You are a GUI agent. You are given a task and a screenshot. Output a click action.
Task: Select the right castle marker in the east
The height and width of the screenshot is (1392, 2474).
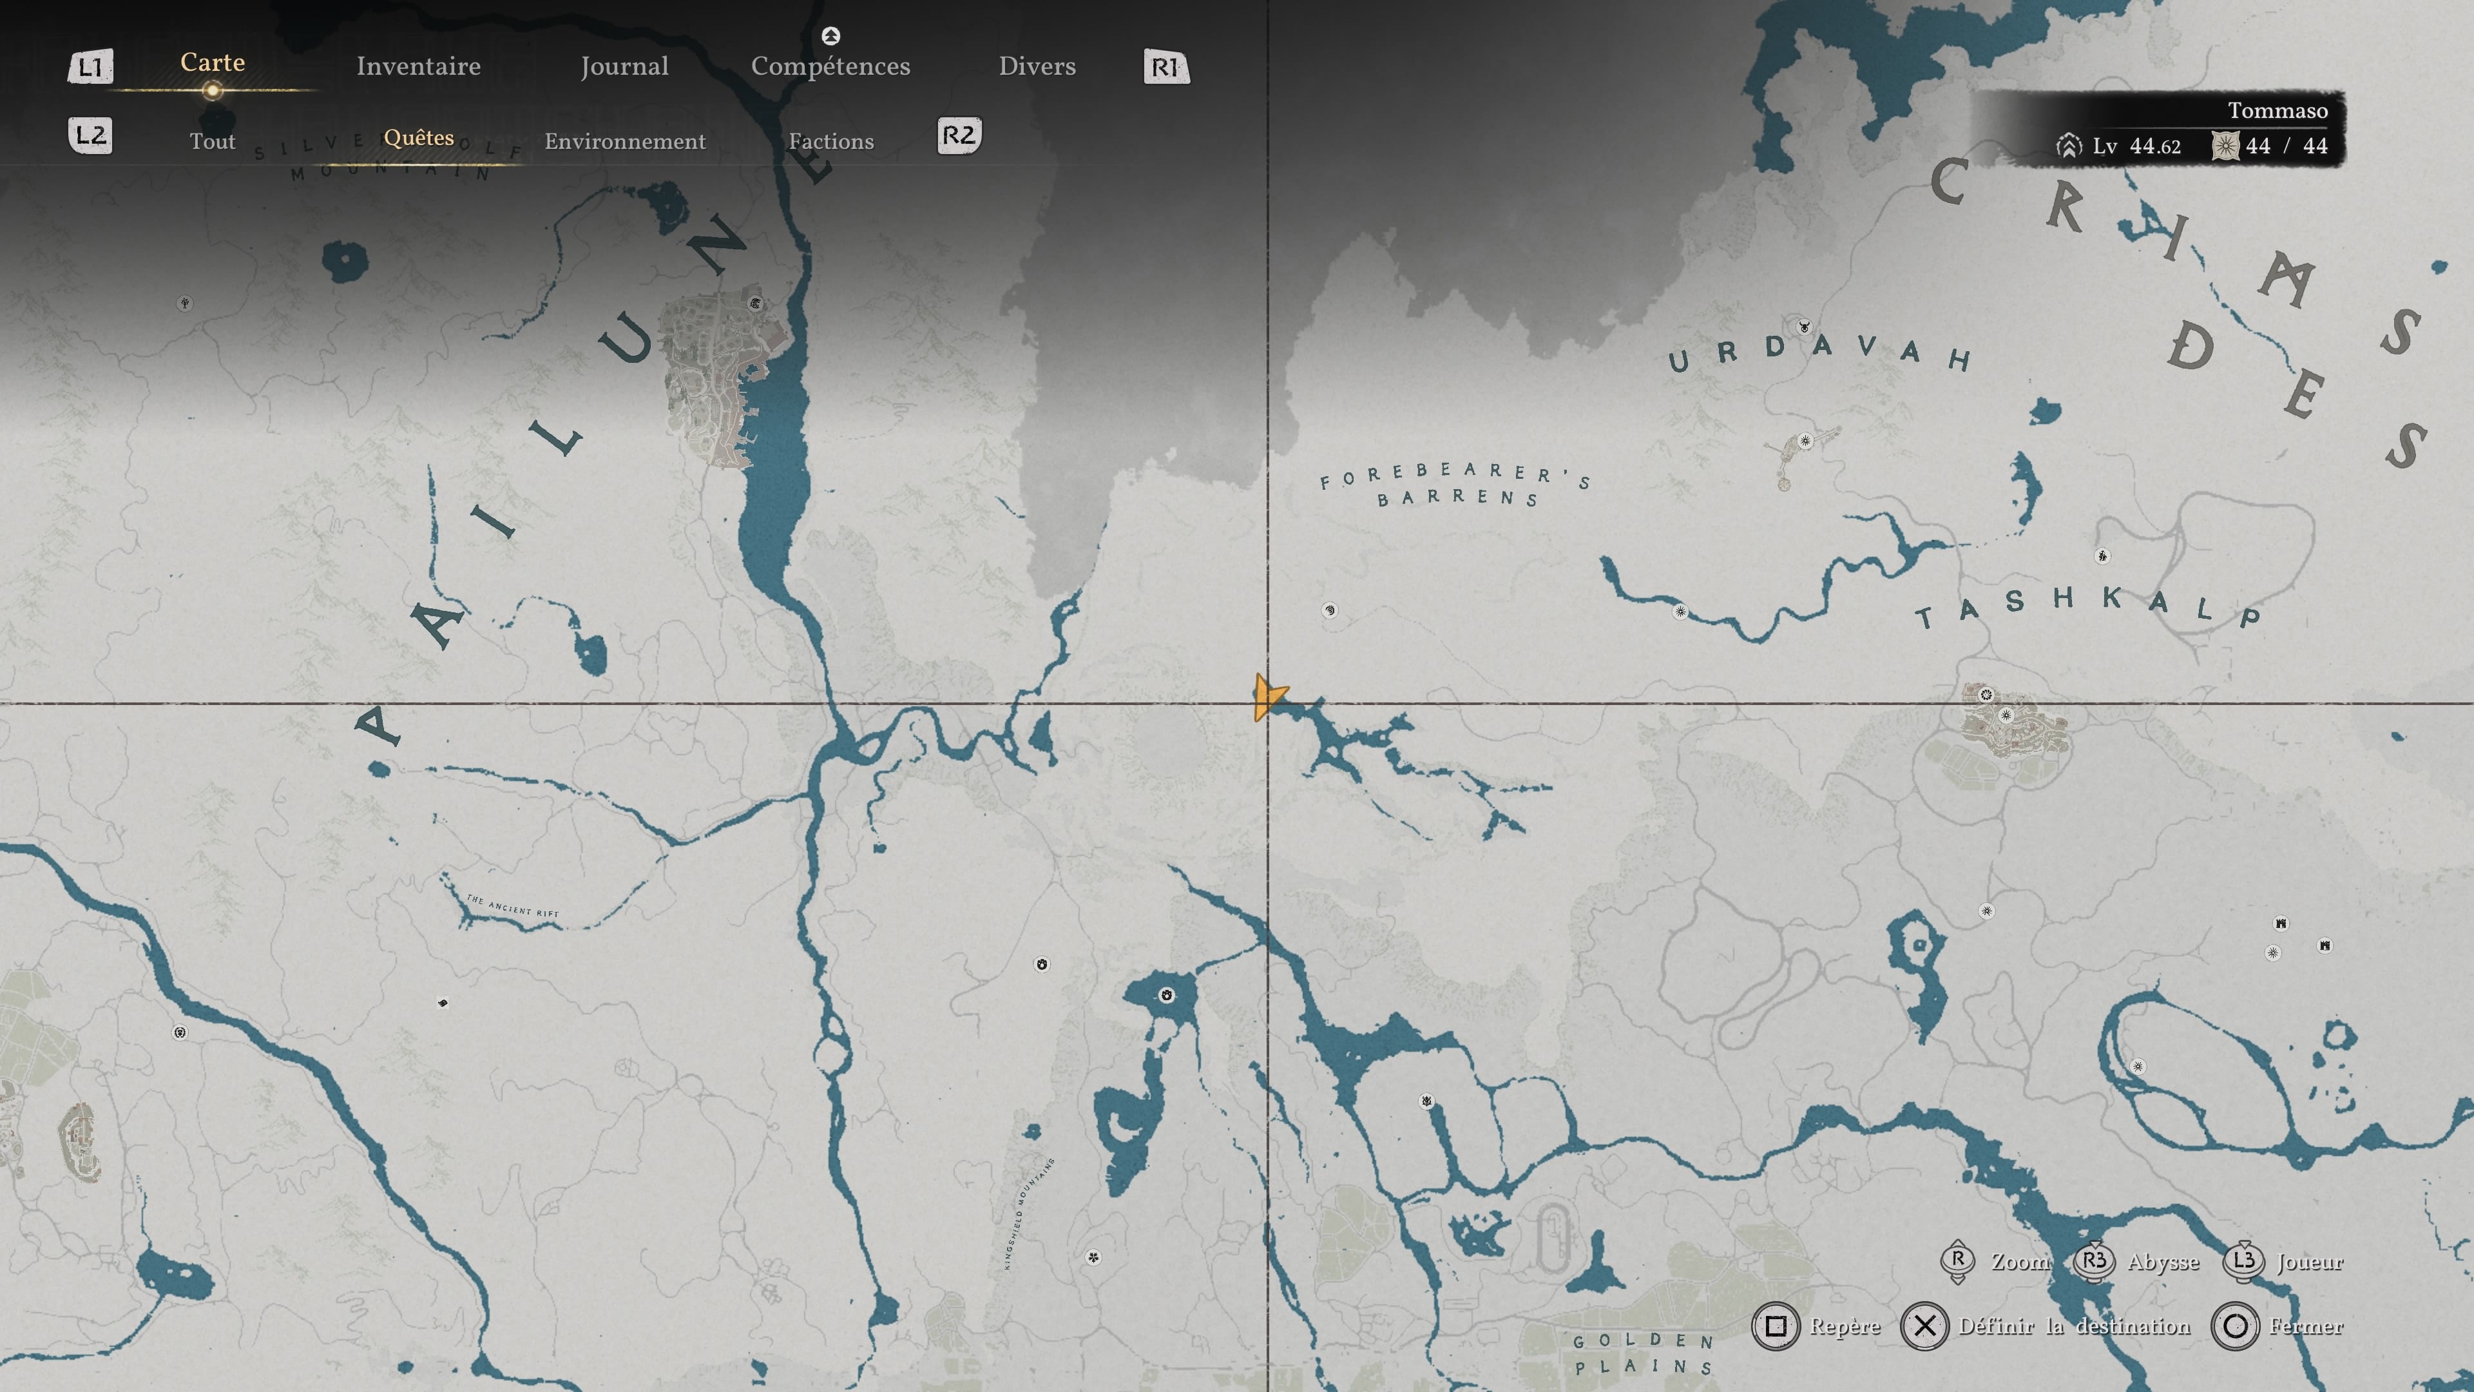point(2324,945)
